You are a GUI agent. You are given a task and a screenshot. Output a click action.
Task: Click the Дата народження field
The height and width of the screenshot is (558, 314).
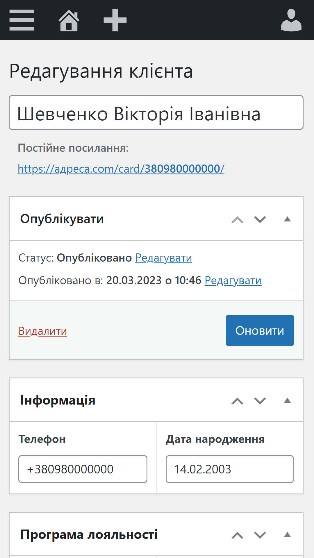(x=230, y=469)
